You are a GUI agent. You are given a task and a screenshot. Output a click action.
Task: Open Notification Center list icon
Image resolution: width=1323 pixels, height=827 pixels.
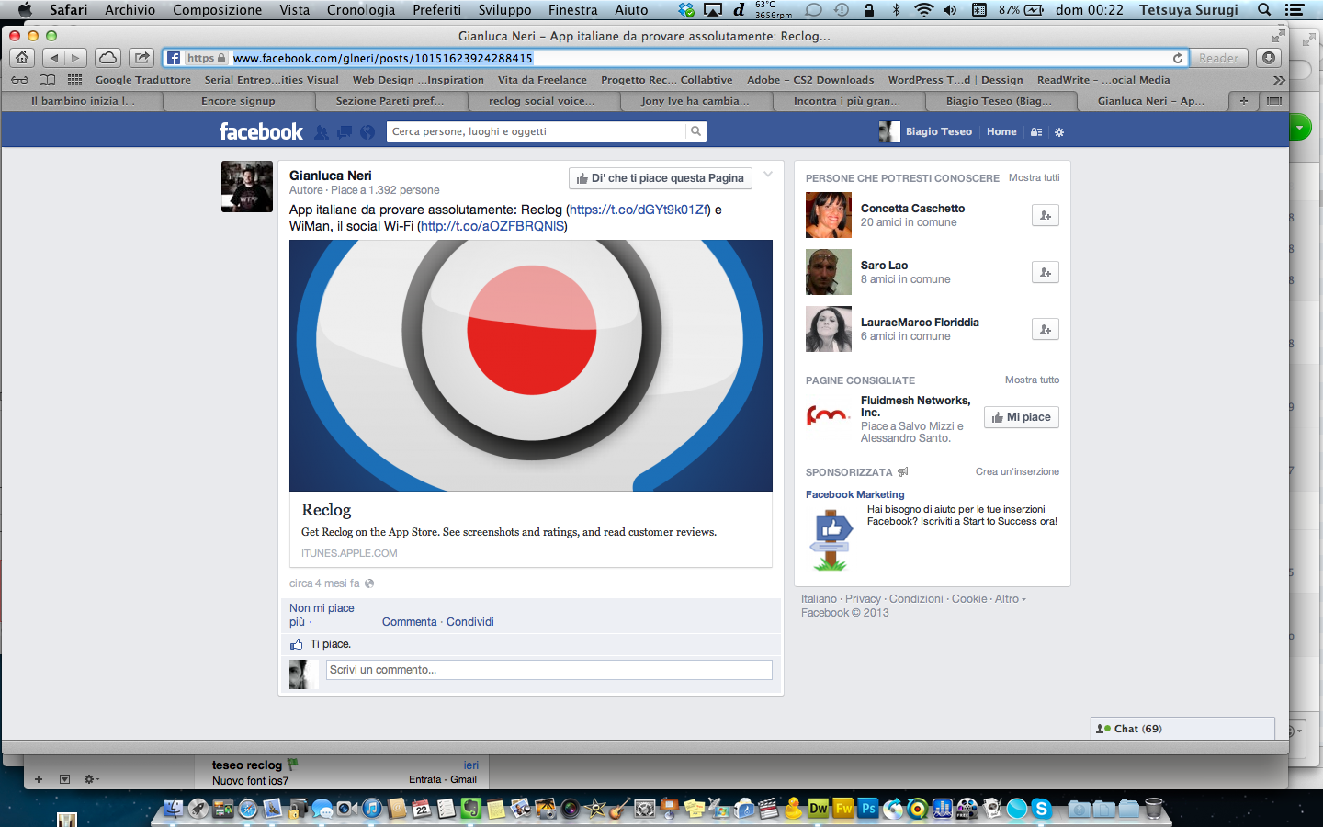coord(1295,10)
